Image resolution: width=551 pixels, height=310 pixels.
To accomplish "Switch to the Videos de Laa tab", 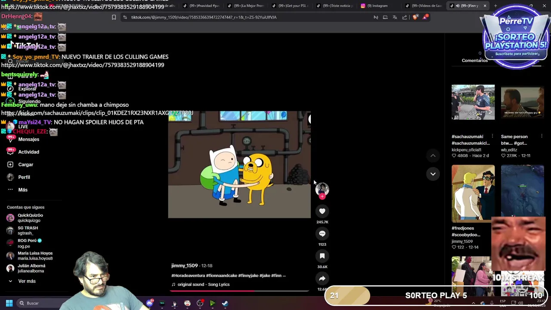I will pyautogui.click(x=424, y=6).
